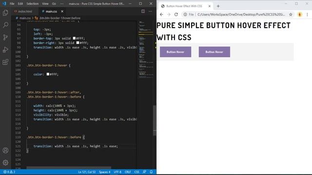Viewport: 312px width, 175px height.
Task: Open Go menu in VS Code
Action: (x=54, y=3)
